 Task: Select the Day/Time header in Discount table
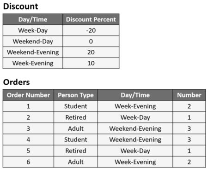coord(33,19)
